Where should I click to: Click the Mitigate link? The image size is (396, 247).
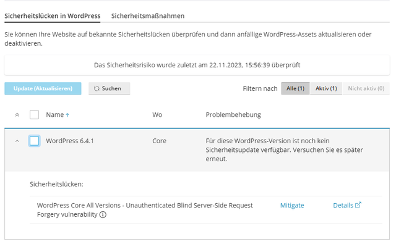(292, 206)
